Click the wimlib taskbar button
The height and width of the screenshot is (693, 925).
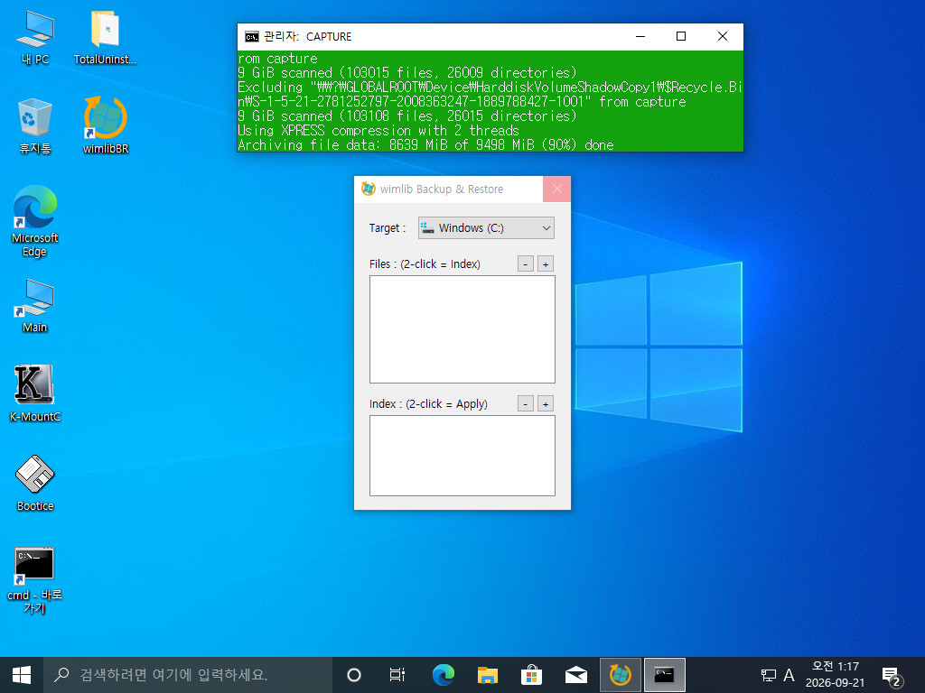pos(620,675)
